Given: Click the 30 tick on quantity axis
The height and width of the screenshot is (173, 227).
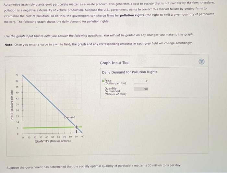Looking at the screenshot, I should click(41, 137).
